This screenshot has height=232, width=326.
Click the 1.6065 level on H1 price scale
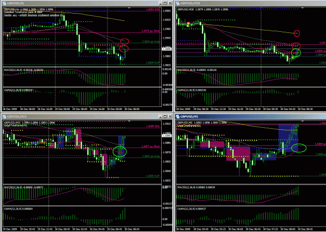[167, 11]
